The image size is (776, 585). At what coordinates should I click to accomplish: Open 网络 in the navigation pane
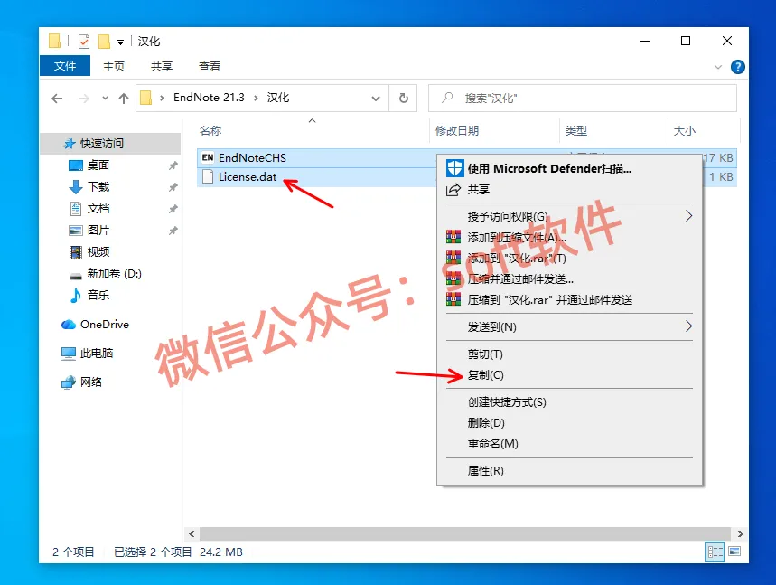tap(91, 382)
